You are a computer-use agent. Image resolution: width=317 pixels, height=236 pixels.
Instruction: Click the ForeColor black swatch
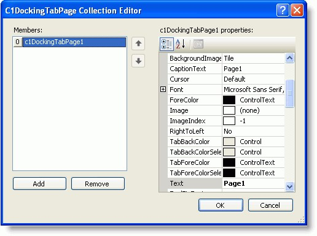(229, 100)
